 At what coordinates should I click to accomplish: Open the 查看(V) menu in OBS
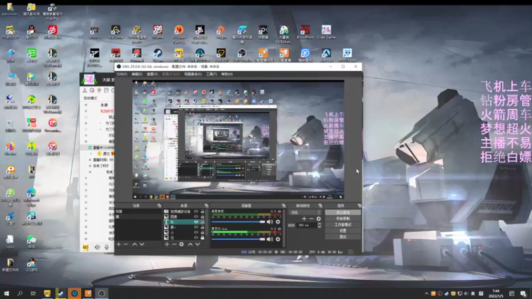(152, 74)
